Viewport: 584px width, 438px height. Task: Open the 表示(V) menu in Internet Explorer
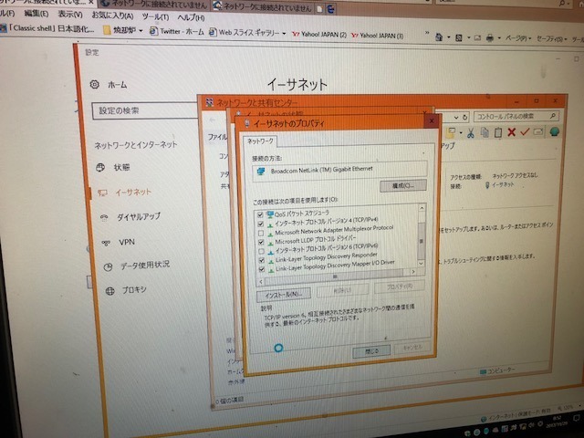coord(70,15)
